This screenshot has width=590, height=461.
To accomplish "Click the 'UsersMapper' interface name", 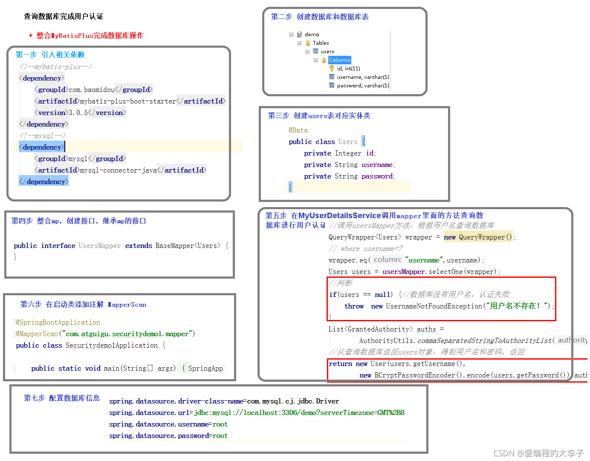I will [x=100, y=246].
